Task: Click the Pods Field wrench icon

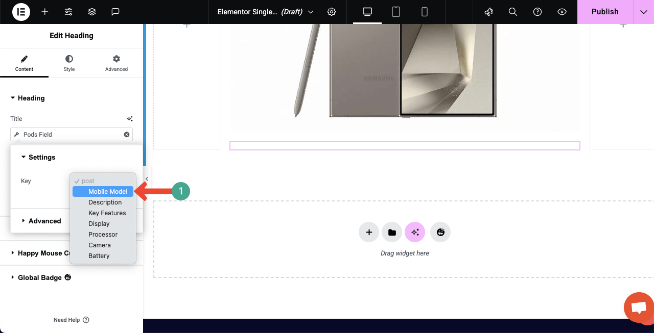Action: point(17,135)
